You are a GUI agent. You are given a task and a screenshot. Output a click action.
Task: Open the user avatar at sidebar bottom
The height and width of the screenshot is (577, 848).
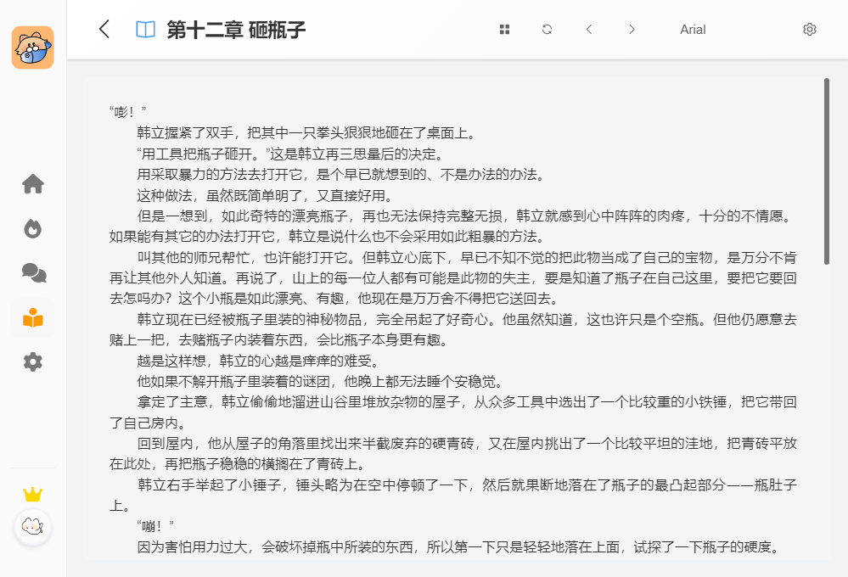pos(33,526)
